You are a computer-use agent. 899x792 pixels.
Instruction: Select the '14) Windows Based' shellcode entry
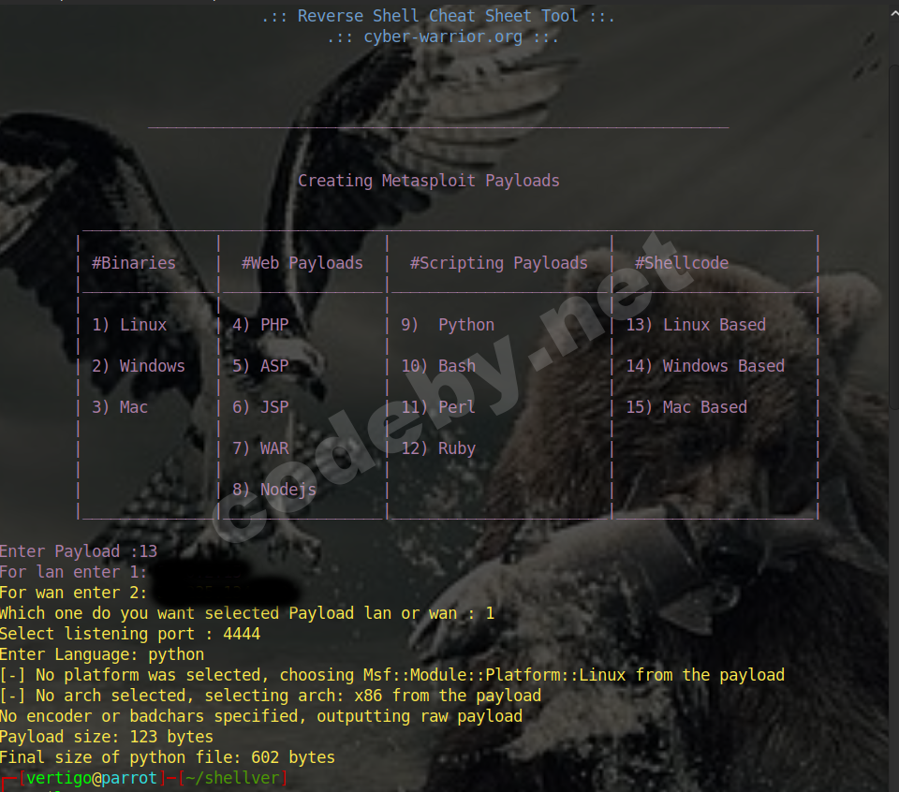click(705, 366)
